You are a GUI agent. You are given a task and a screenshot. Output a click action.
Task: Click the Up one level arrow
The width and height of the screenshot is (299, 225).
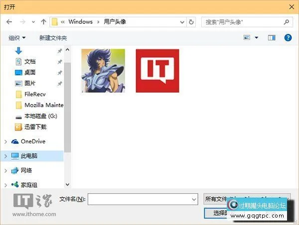[44, 22]
